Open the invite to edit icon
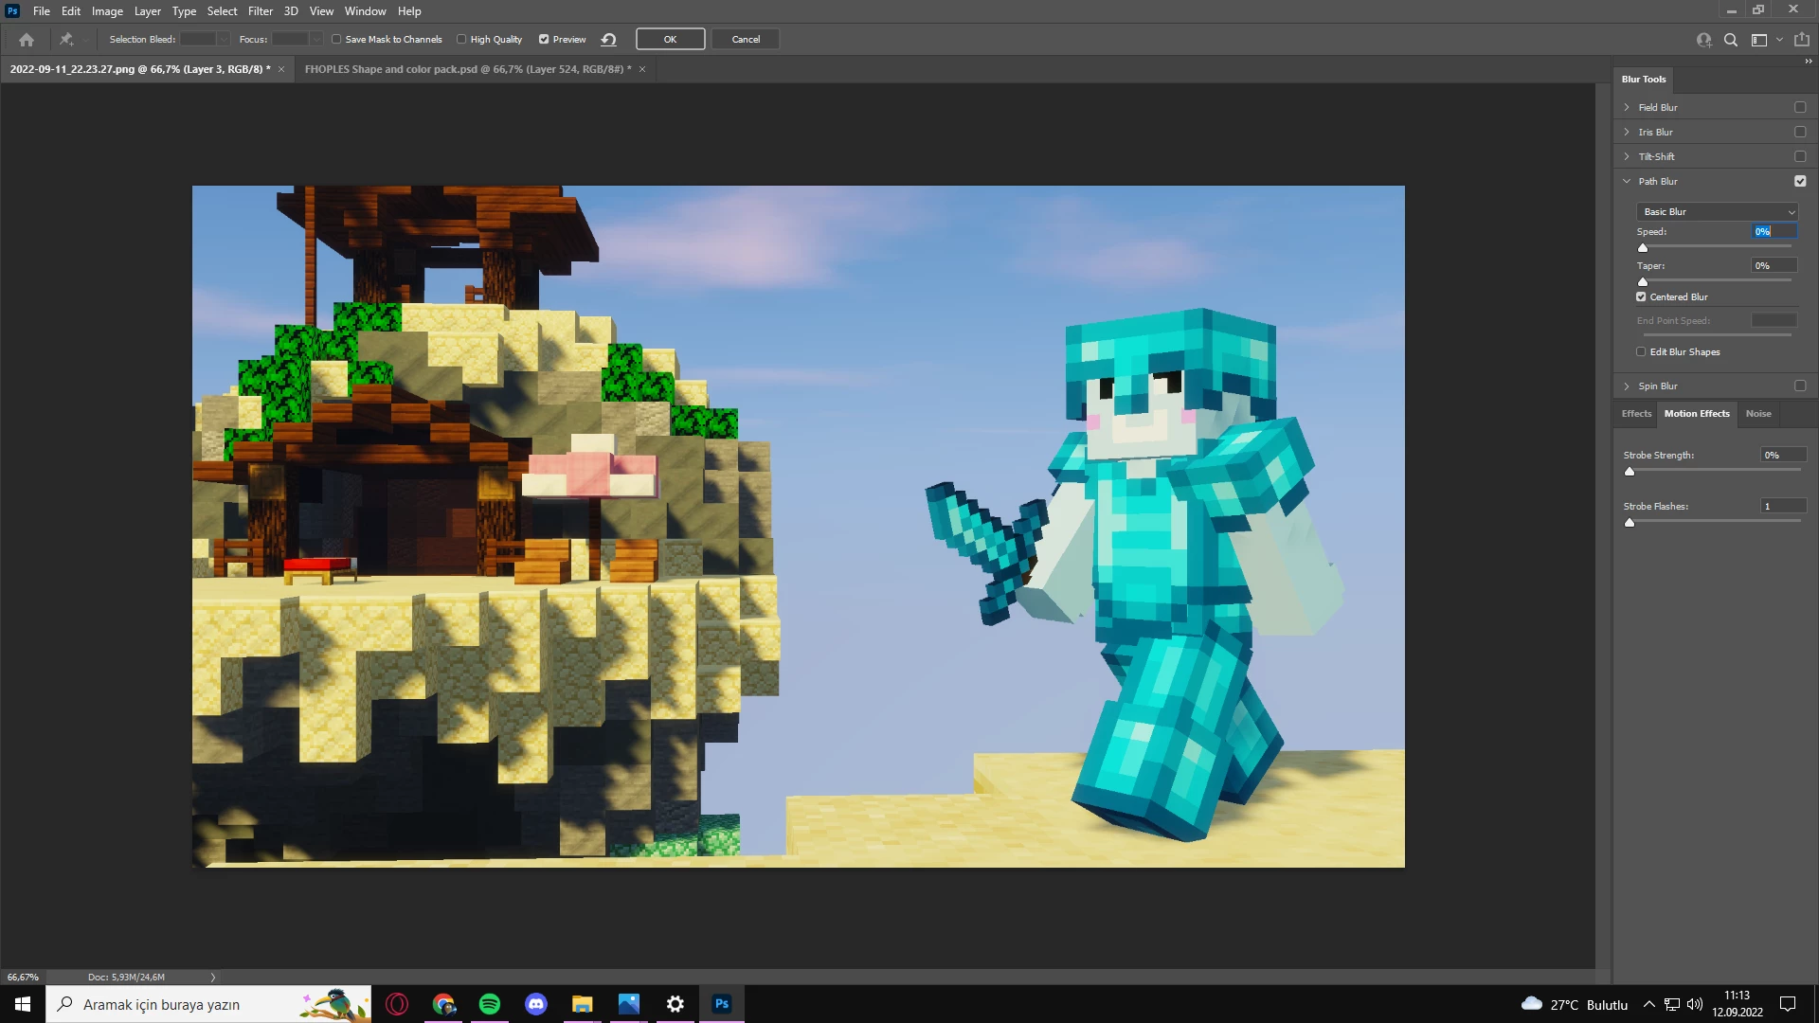The image size is (1819, 1023). 1703,40
